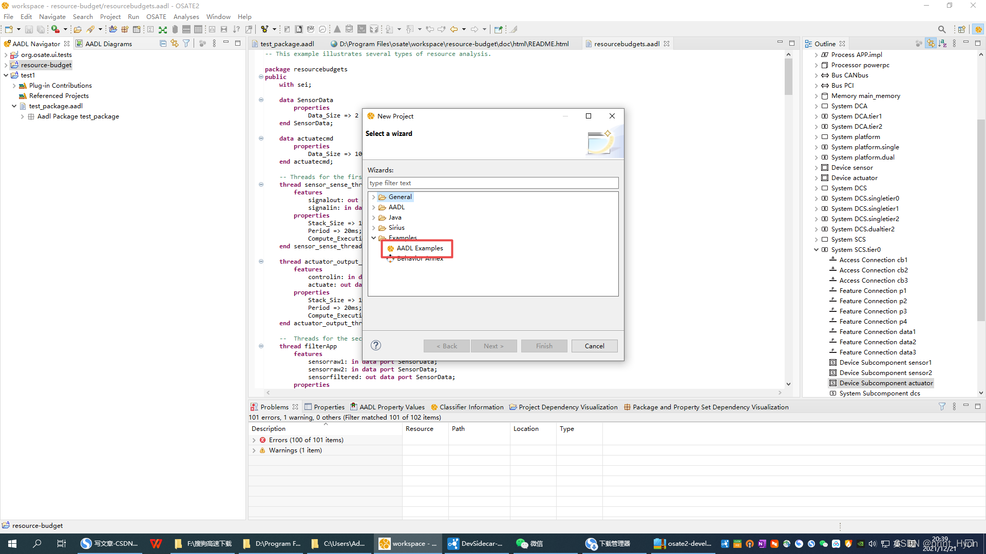Collapse the Examples wizard folder

point(374,238)
